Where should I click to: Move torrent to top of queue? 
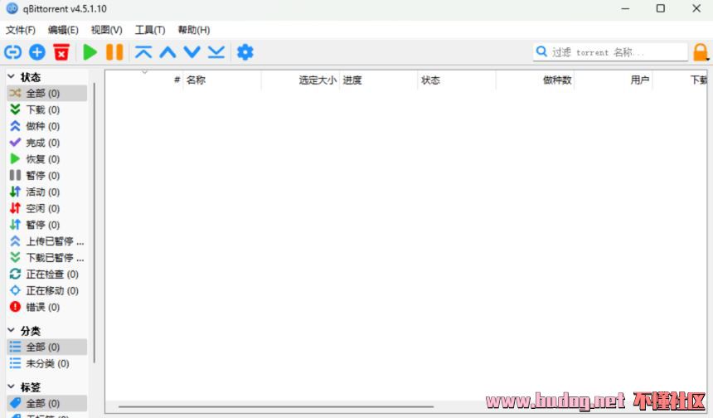[143, 52]
